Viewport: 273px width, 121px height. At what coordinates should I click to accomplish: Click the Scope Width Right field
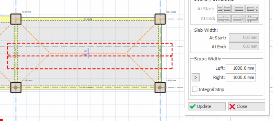click(241, 77)
